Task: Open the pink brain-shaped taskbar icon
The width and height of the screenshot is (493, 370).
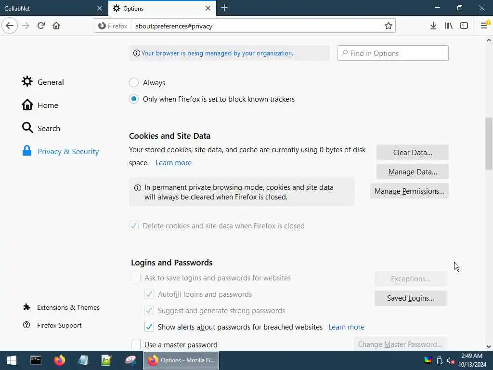Action: [x=130, y=360]
